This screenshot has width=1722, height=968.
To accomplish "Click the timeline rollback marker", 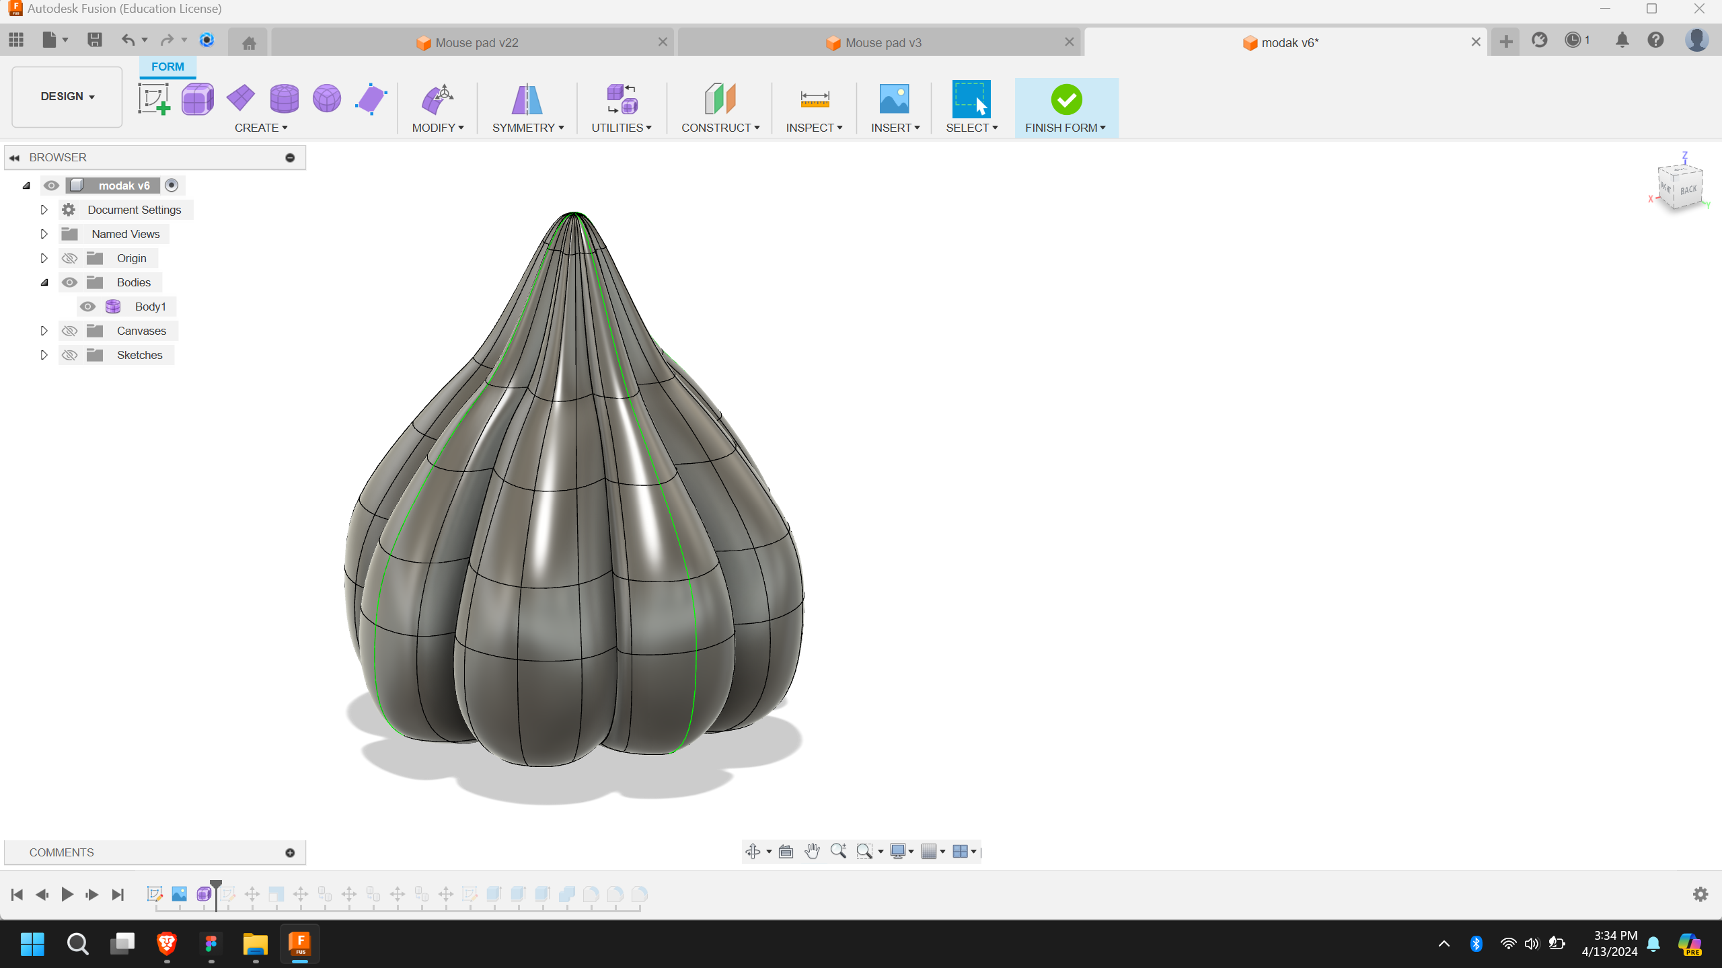I will click(216, 894).
